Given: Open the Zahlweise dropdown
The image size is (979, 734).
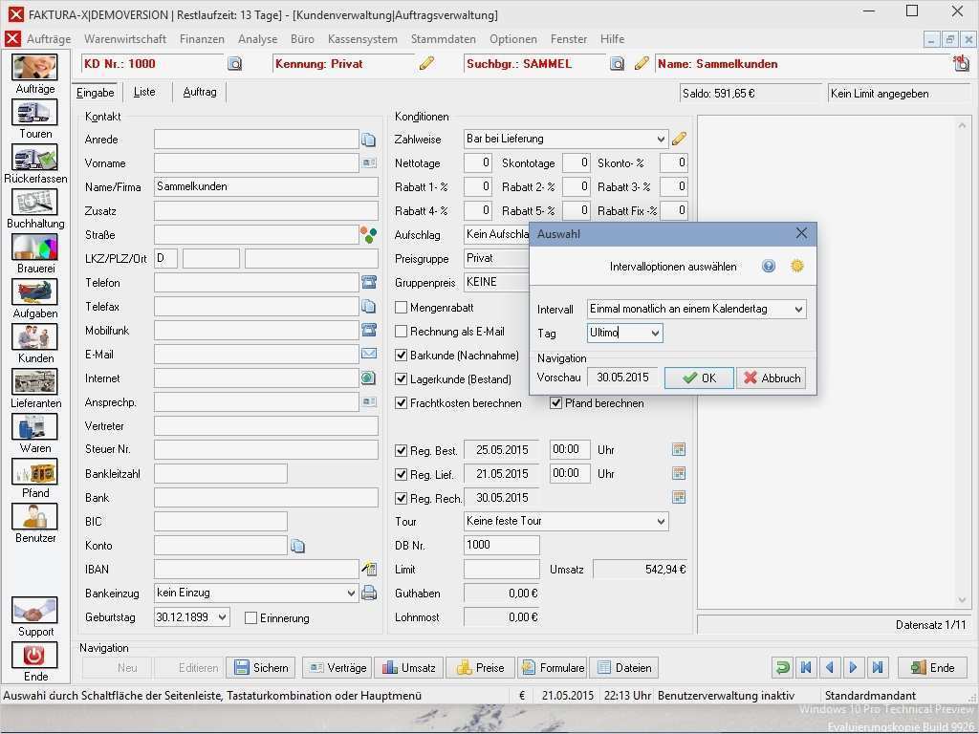Looking at the screenshot, I should tap(662, 139).
